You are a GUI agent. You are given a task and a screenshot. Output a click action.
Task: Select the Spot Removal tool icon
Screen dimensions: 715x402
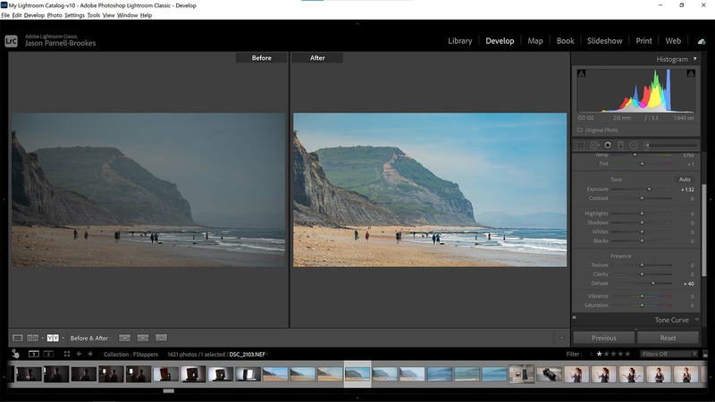594,145
